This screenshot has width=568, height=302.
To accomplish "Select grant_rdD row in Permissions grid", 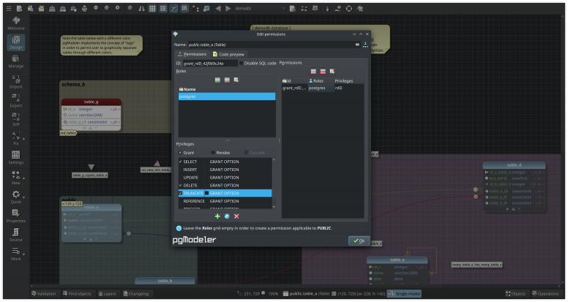I will (322, 88).
